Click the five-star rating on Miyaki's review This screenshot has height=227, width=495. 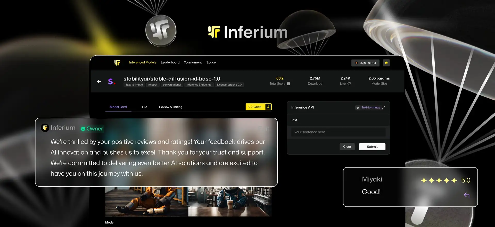(439, 180)
